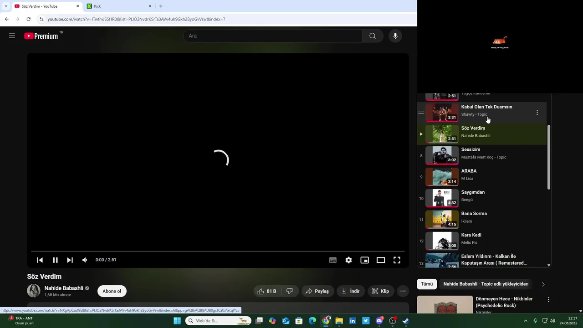583x328 pixels.
Task: Play Kara Kedi by Melis Fis
Action: pos(482,241)
